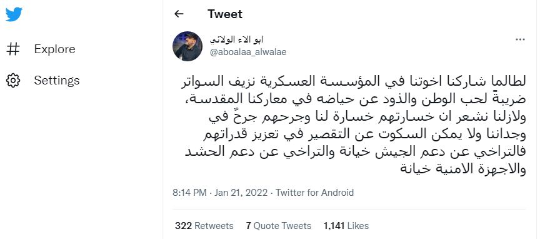Screen dimensions: 540x239
Task: Open profile via display name ابو الاء الولائي
Action: [x=237, y=39]
